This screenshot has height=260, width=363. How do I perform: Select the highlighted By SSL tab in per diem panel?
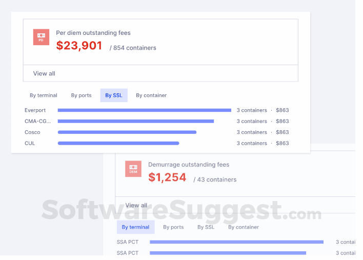[114, 95]
